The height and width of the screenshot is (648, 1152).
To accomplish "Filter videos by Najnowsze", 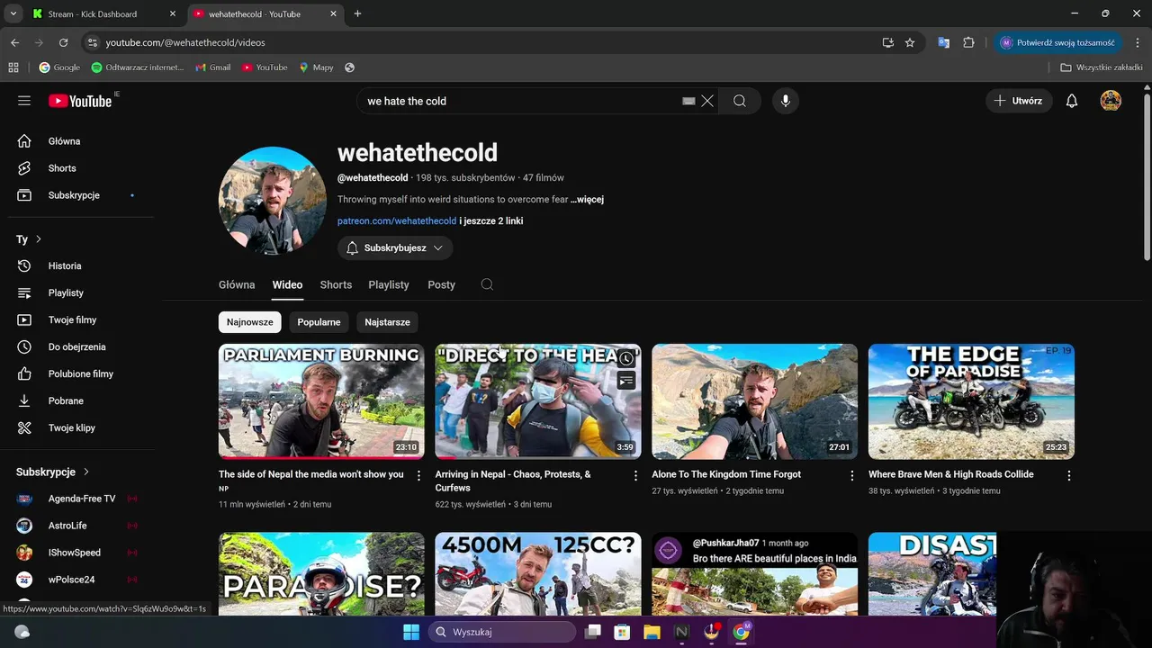I will click(250, 322).
